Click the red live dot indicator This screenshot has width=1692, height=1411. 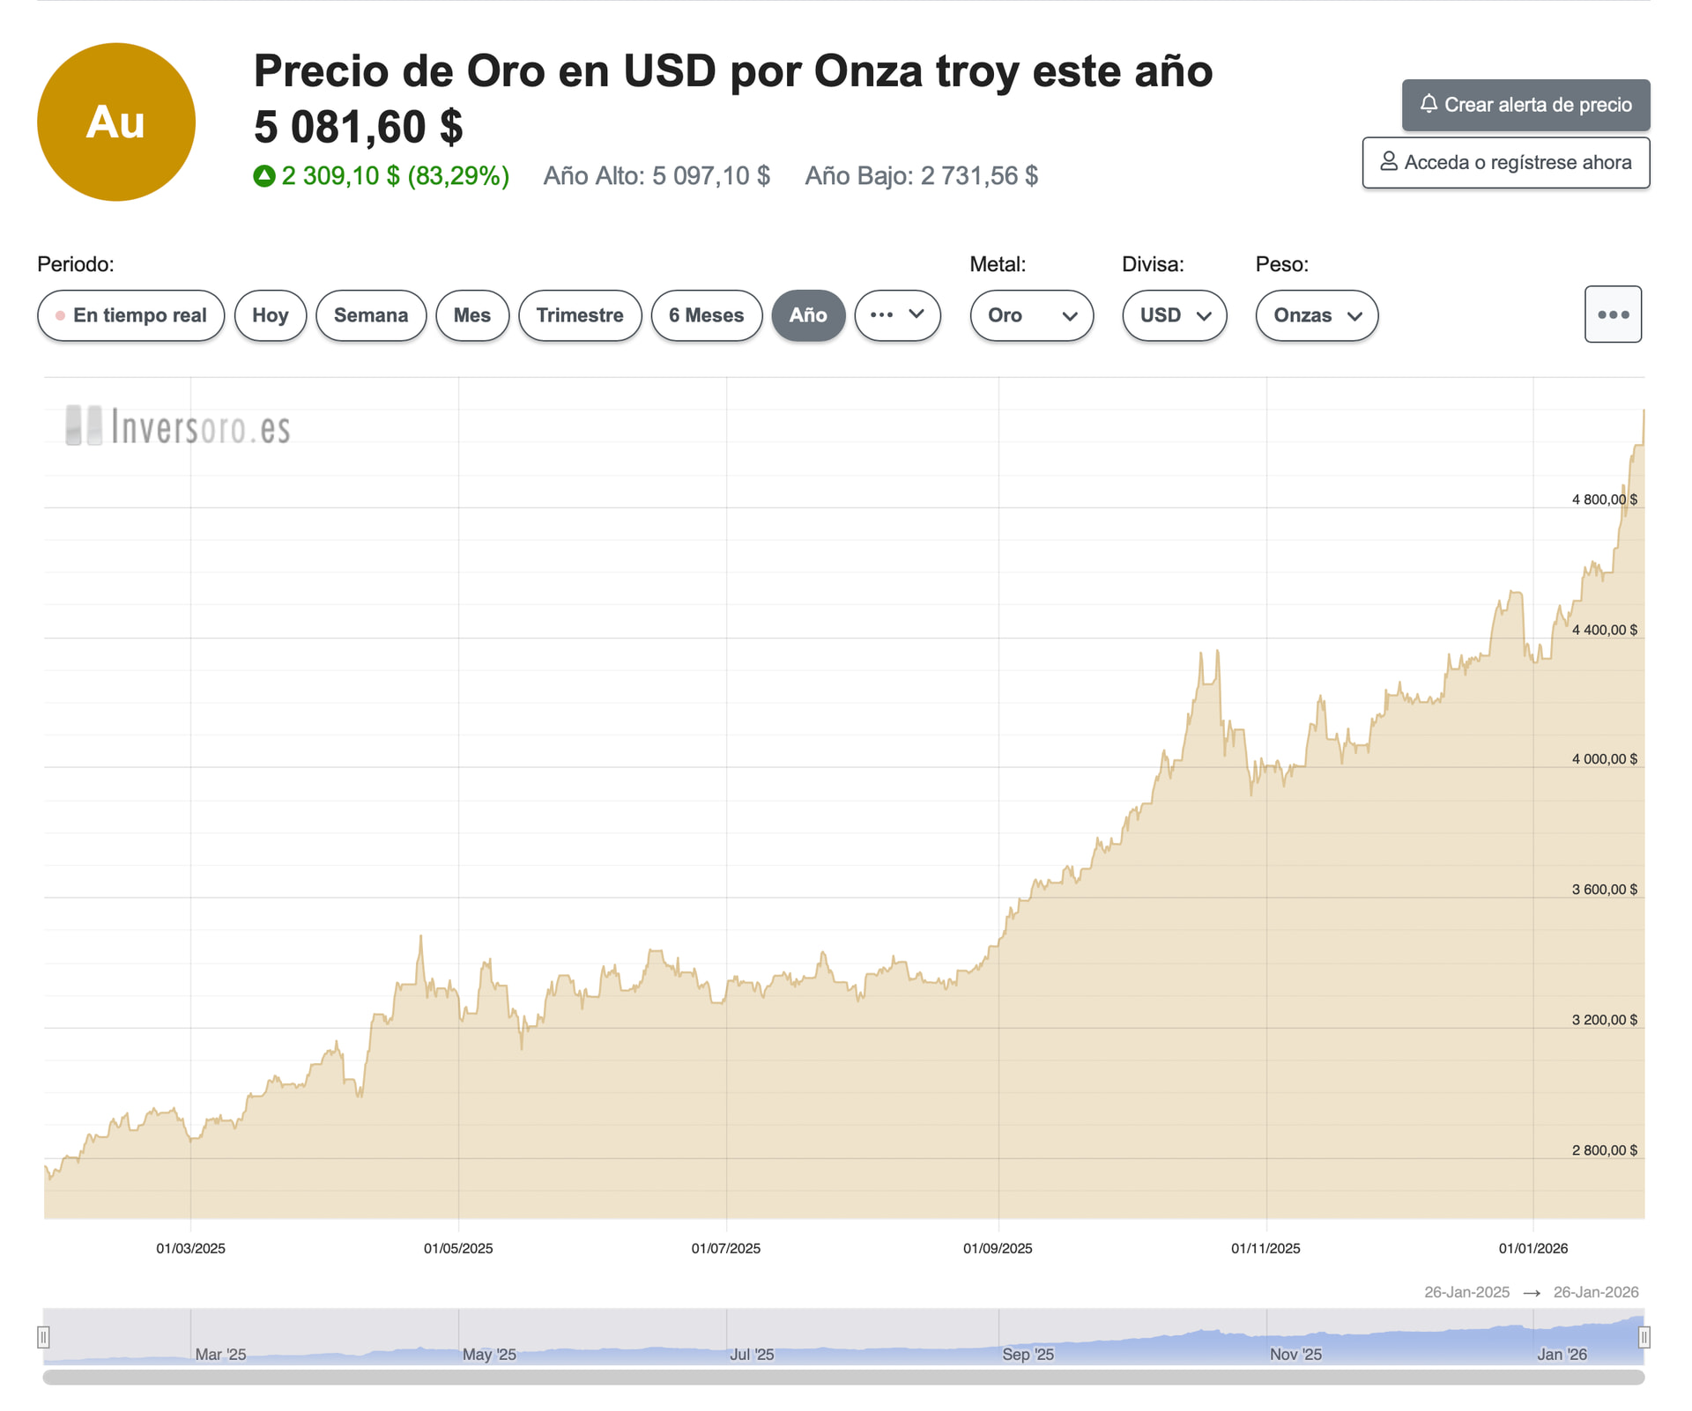pyautogui.click(x=60, y=315)
